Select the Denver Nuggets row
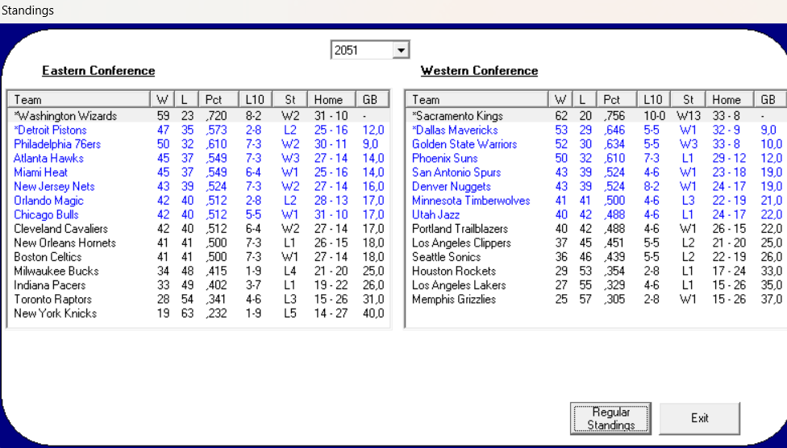 click(597, 186)
